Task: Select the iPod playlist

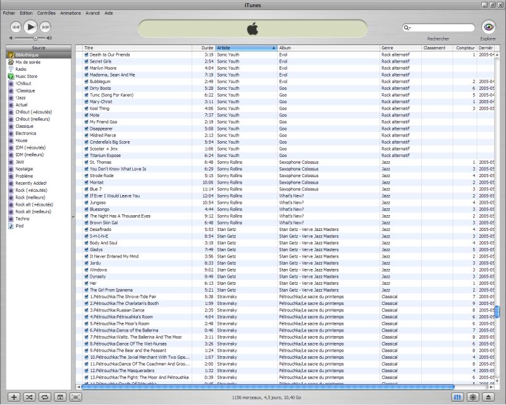Action: 39,226
